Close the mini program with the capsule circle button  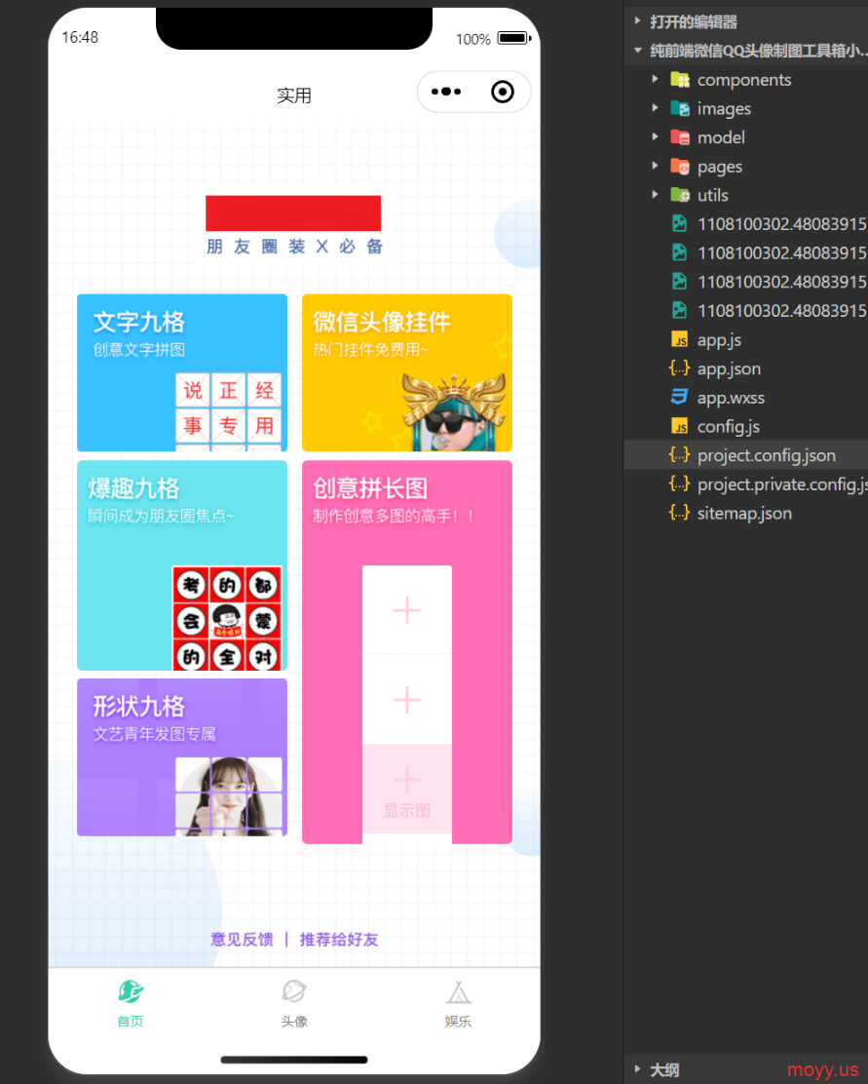503,92
